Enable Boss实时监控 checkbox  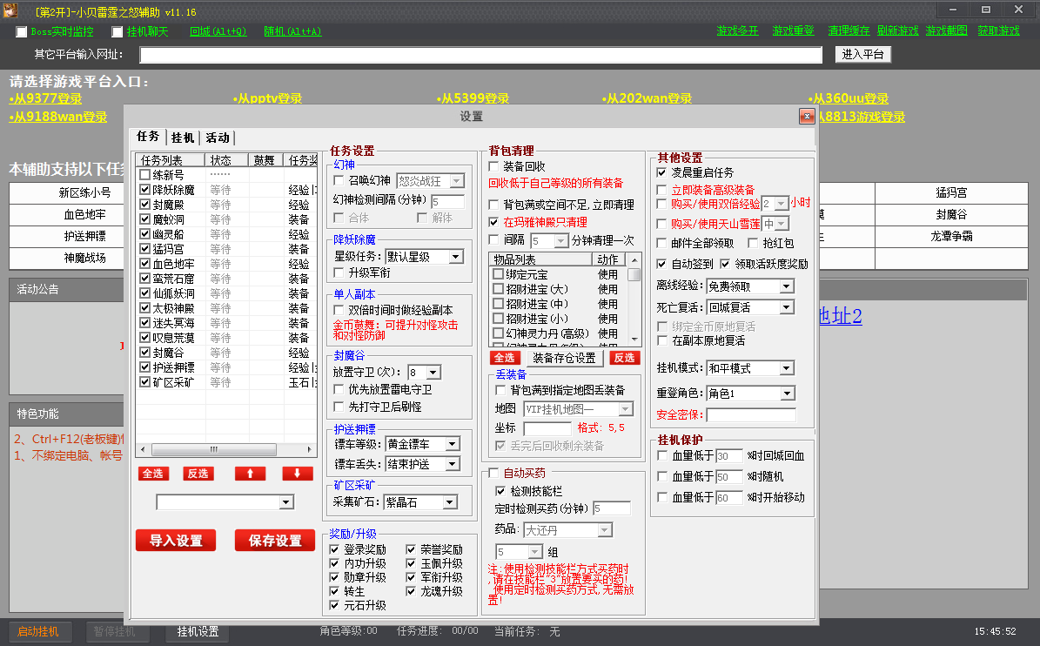point(22,32)
